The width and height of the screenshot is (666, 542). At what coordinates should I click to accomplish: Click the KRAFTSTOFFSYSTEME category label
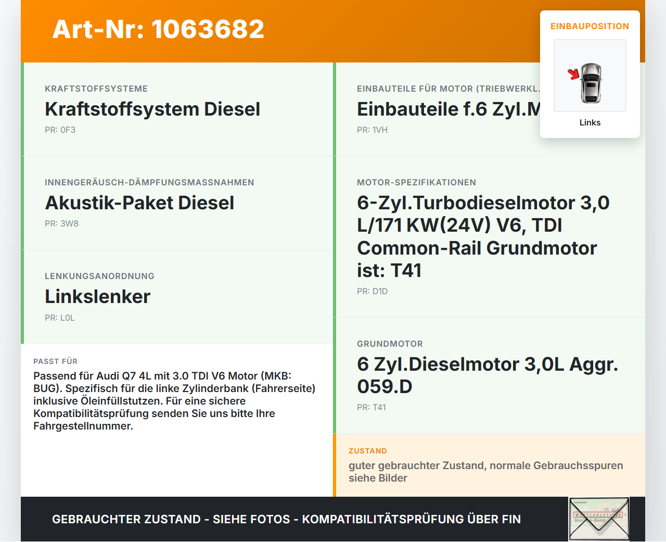(x=96, y=89)
